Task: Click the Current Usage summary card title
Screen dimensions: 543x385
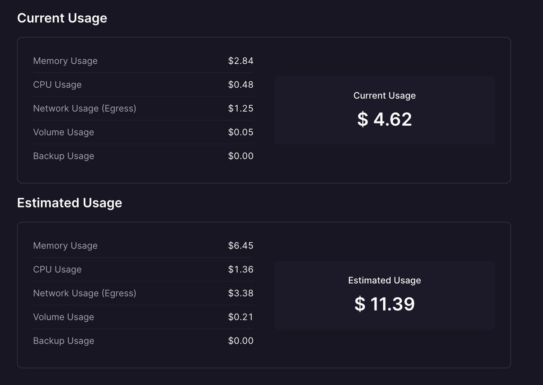Action: pos(385,96)
